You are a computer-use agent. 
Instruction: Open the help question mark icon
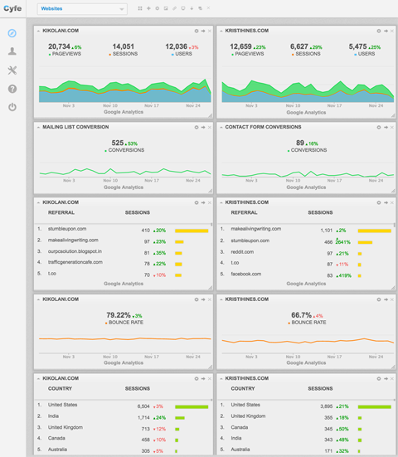[12, 89]
